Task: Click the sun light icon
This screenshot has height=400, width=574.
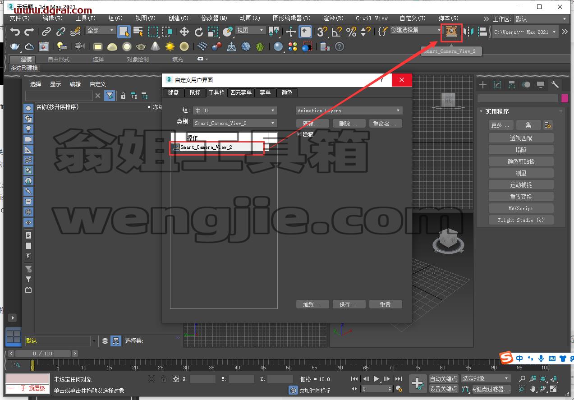Action: [170, 46]
